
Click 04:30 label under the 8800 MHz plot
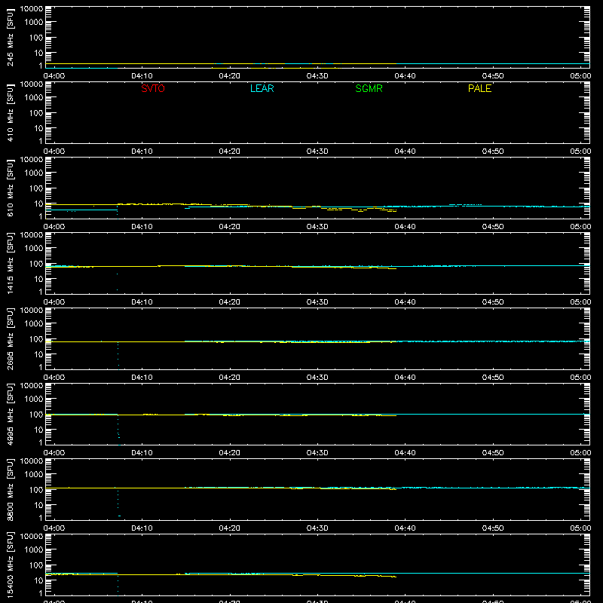[317, 528]
